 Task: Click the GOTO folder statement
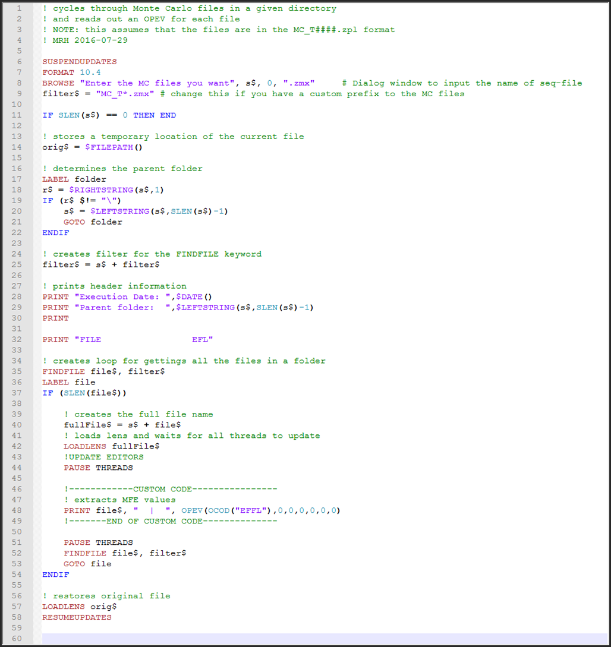click(x=93, y=222)
